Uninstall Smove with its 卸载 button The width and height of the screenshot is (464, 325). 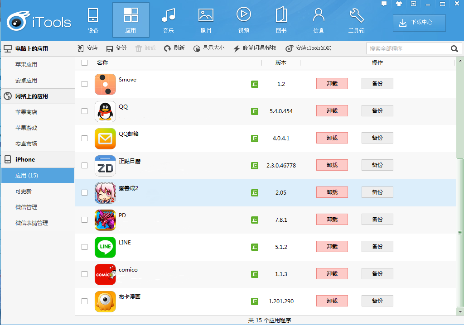point(332,84)
